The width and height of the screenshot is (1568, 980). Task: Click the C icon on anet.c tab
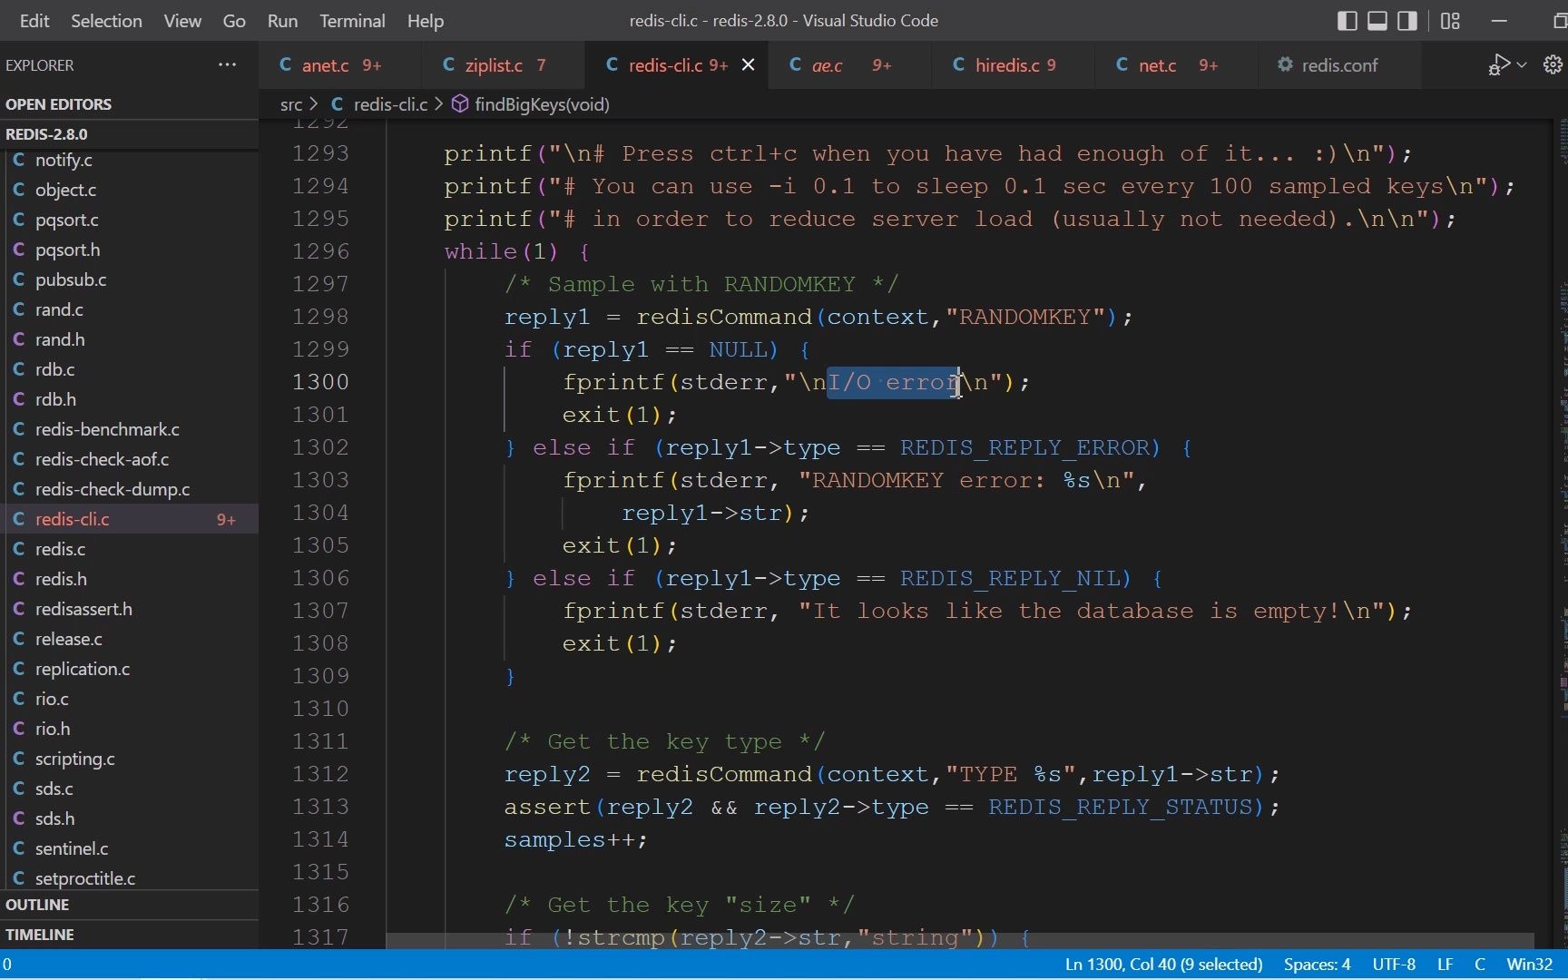click(x=285, y=64)
